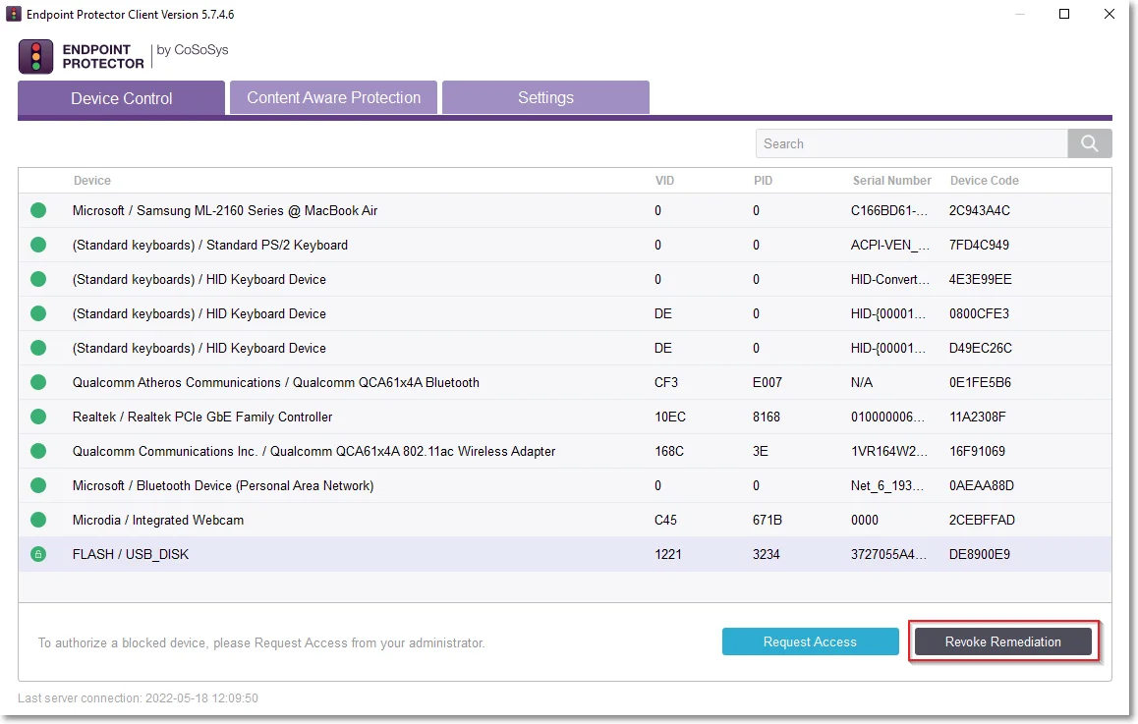1138x724 pixels.
Task: Click green status dot for Standard PS/2 Keyboard
Action: [x=38, y=245]
